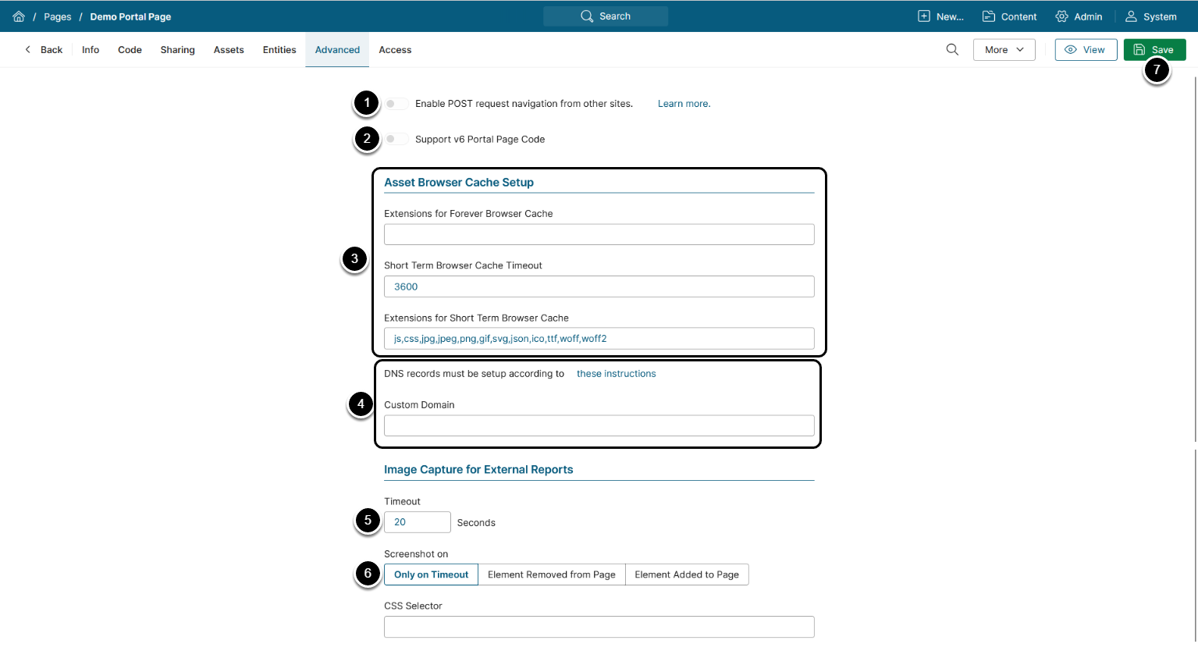The image size is (1198, 651).
Task: Select Element Removed from Page option
Action: point(551,575)
